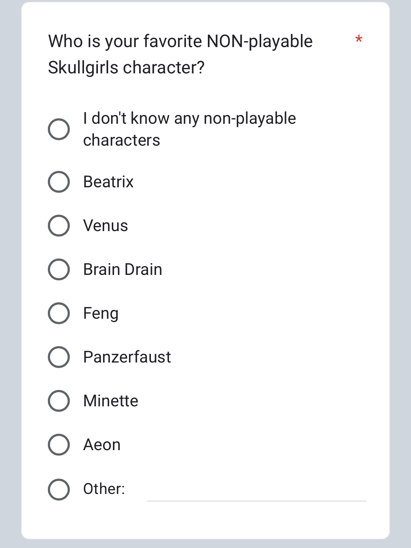Choose the Minette radio button
The width and height of the screenshot is (411, 548).
(x=59, y=401)
